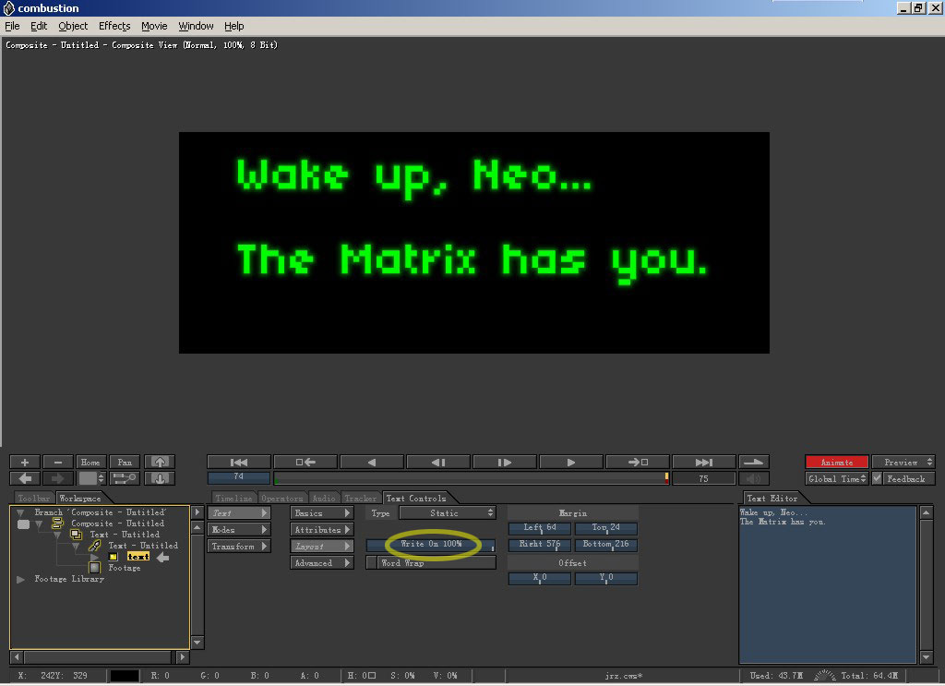Open the Effects menu
The width and height of the screenshot is (945, 686).
click(x=114, y=26)
